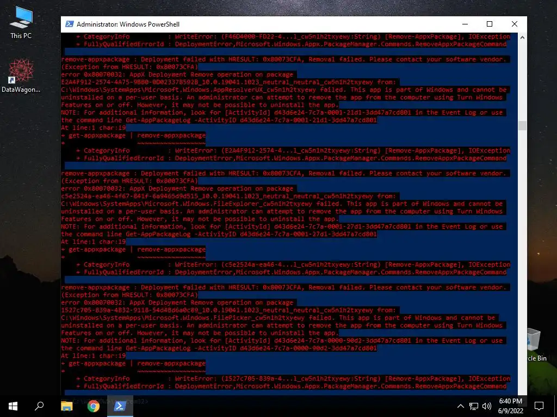Open the volume speaker tray icon
The image size is (557, 417).
pos(487,406)
